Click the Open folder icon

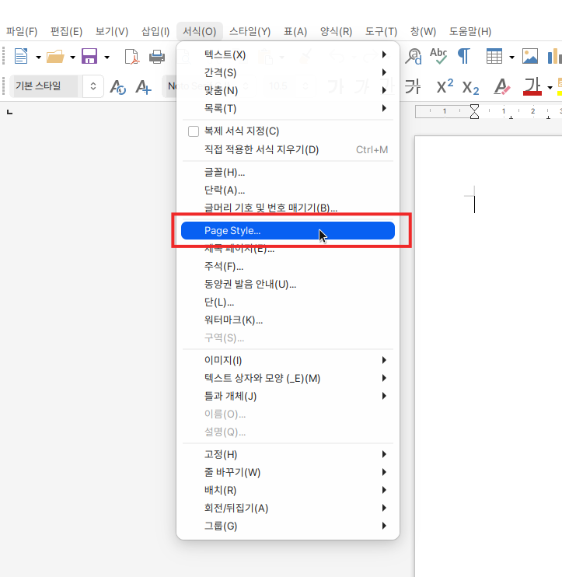click(x=55, y=57)
